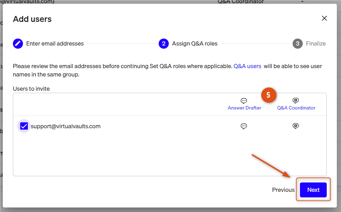The image size is (341, 212).
Task: Click the Finalize step label
Action: pos(316,44)
